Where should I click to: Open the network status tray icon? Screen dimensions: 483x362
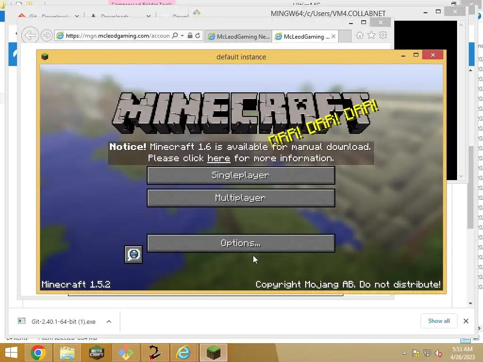[x=427, y=353]
